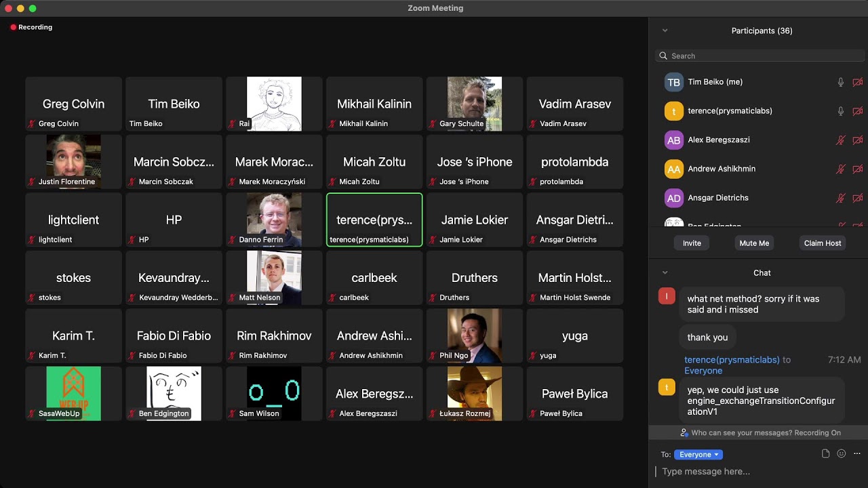
Task: Unmute Tim Beiko's microphone in participants list
Action: click(840, 81)
